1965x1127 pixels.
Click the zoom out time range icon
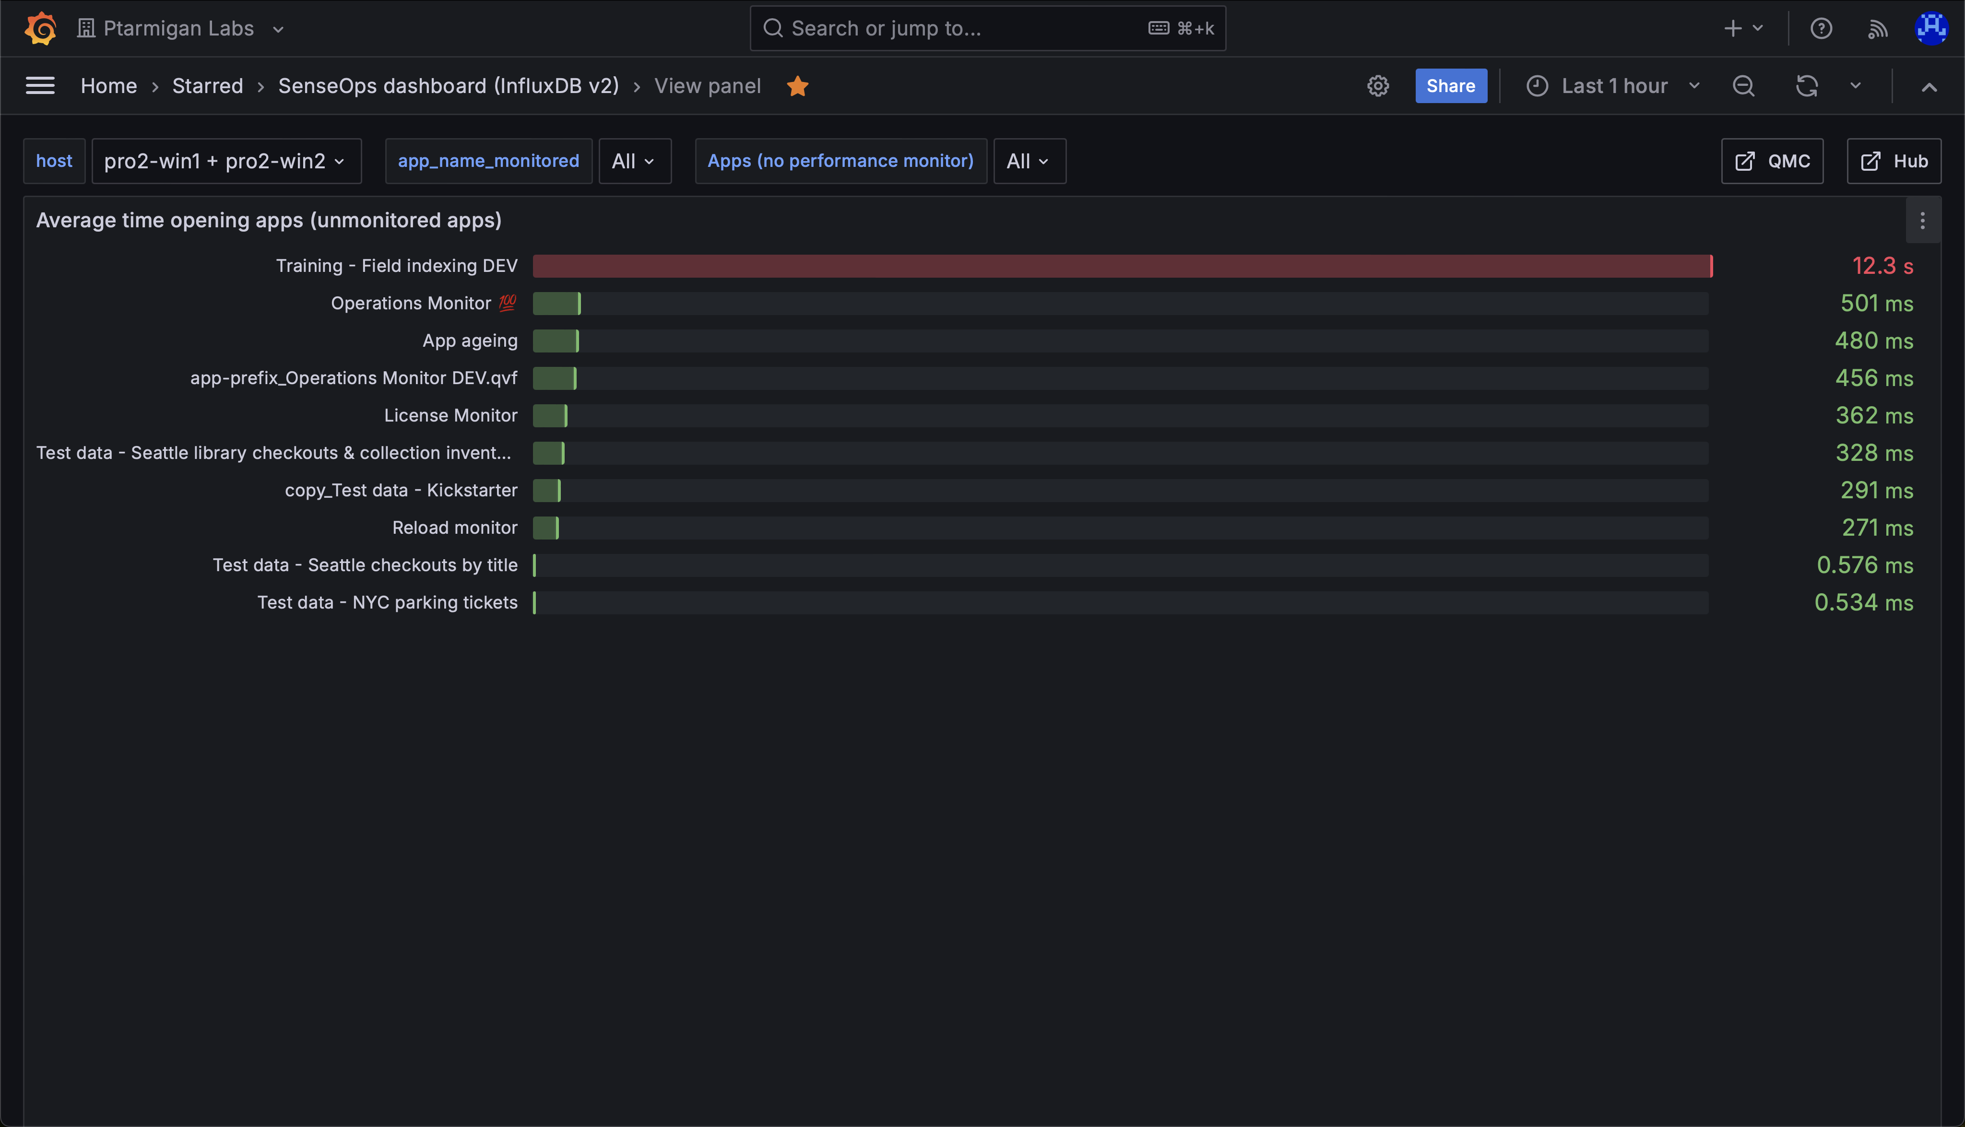coord(1743,86)
